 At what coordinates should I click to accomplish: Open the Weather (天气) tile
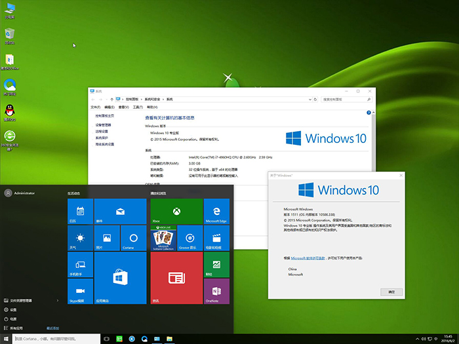pyautogui.click(x=80, y=239)
